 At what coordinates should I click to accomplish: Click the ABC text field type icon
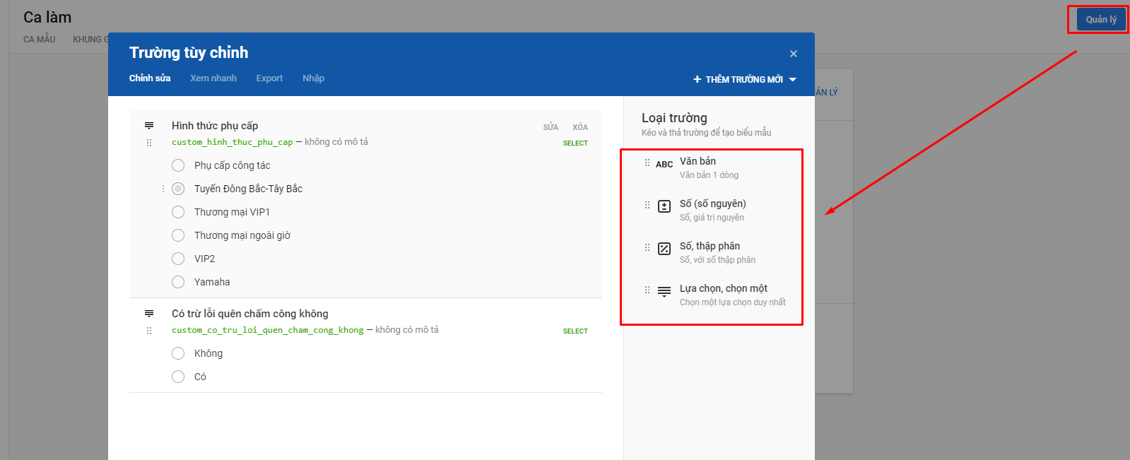coord(664,164)
